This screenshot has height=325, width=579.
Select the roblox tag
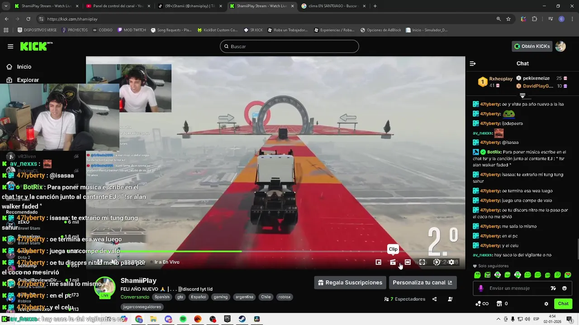[285, 297]
